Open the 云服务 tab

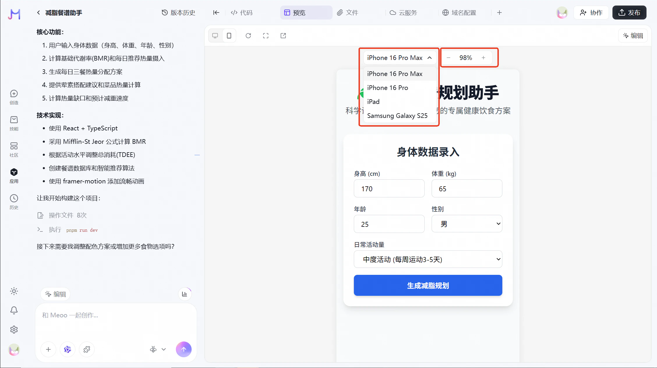point(403,13)
